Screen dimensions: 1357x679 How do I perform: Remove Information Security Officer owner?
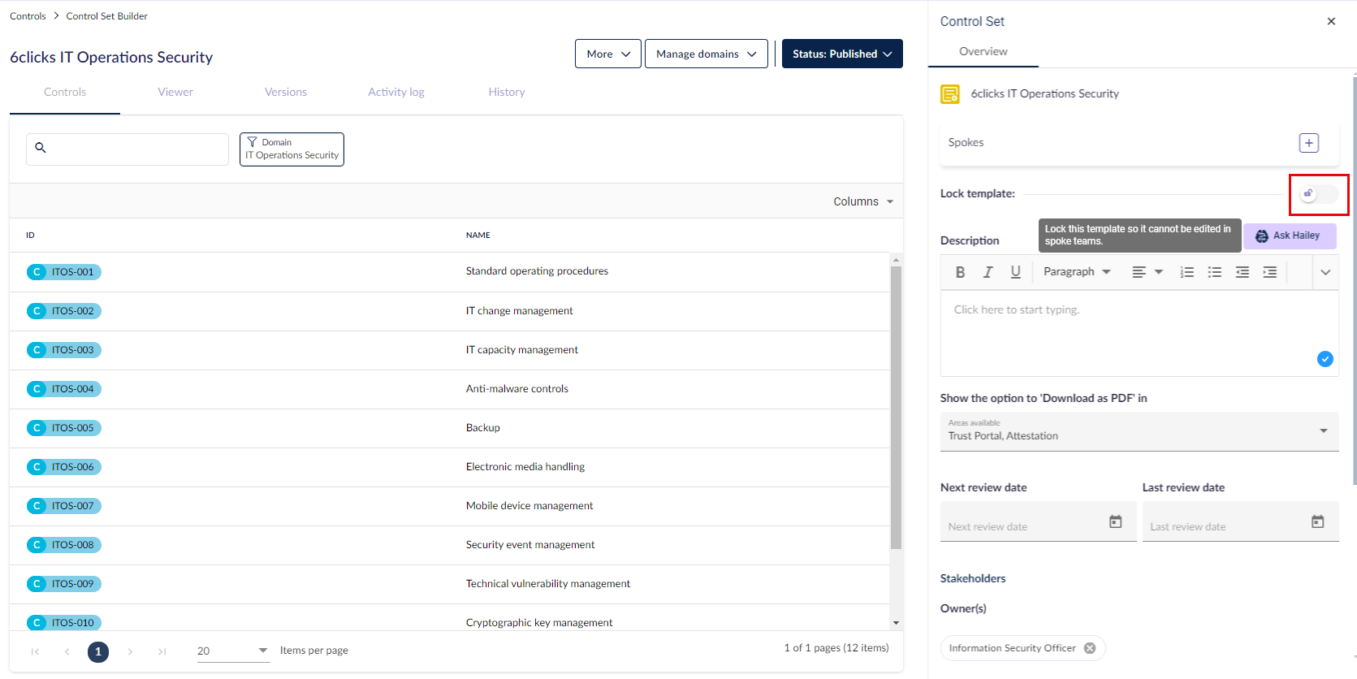point(1090,648)
